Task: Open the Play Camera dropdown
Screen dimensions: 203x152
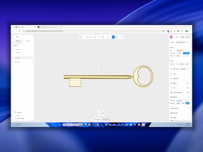Action: pyautogui.click(x=185, y=69)
